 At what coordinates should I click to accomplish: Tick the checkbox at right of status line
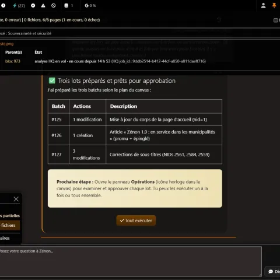[x=276, y=20]
